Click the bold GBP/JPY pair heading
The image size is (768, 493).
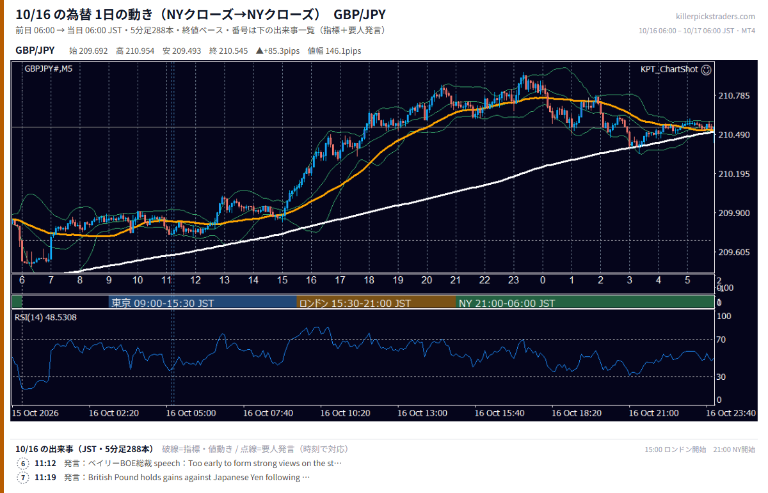pyautogui.click(x=35, y=51)
